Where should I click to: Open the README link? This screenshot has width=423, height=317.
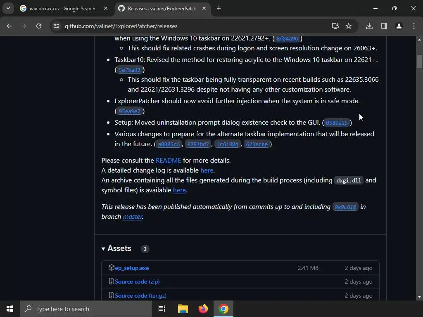click(x=169, y=161)
